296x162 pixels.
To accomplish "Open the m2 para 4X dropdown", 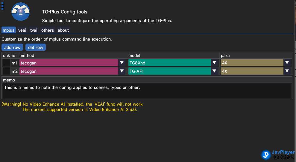I will tap(287, 71).
